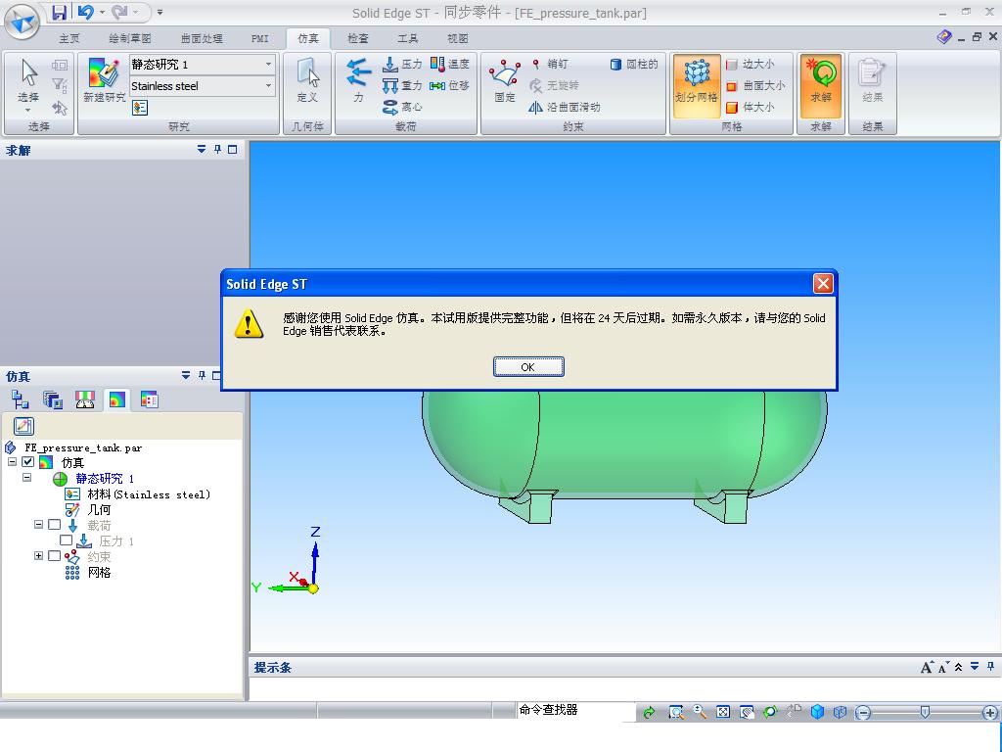Select FE_pressure_tank.par in the tree

[x=83, y=447]
